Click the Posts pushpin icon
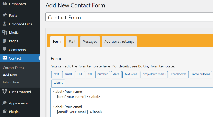213x117 pixels. (4, 15)
